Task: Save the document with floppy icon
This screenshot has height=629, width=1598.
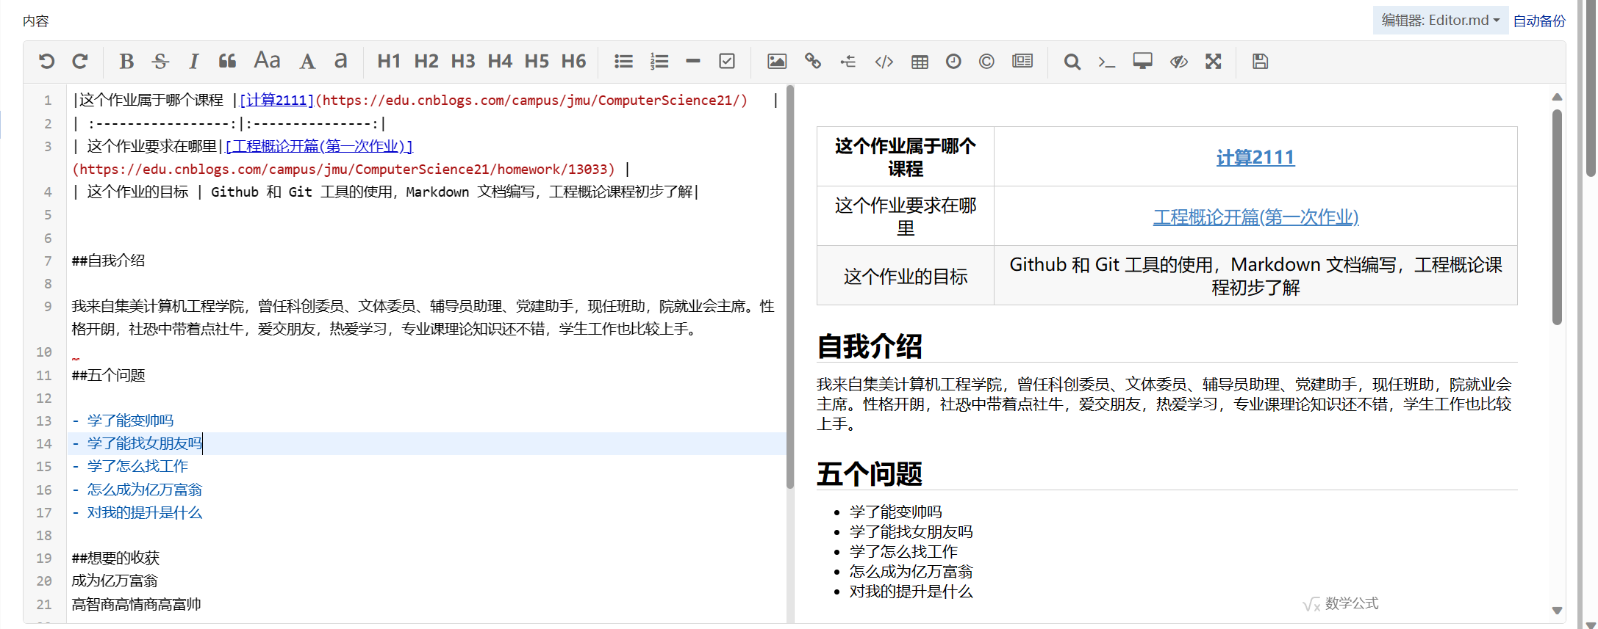Action: [x=1261, y=62]
